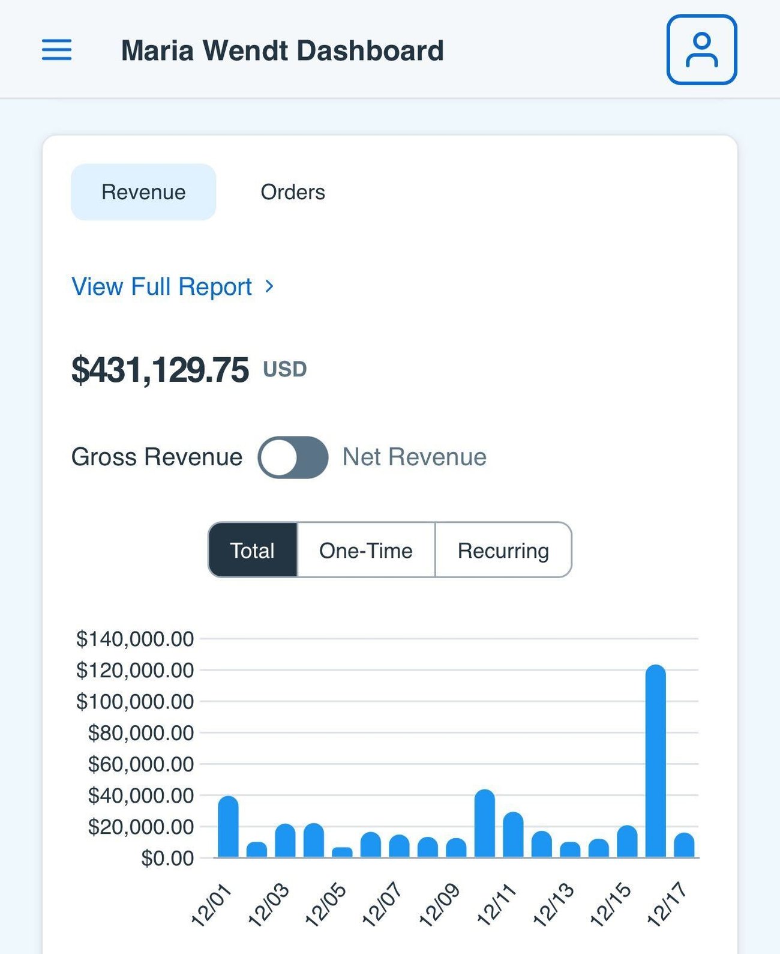
Task: Click the smallest bar on 12/05
Action: coord(342,853)
